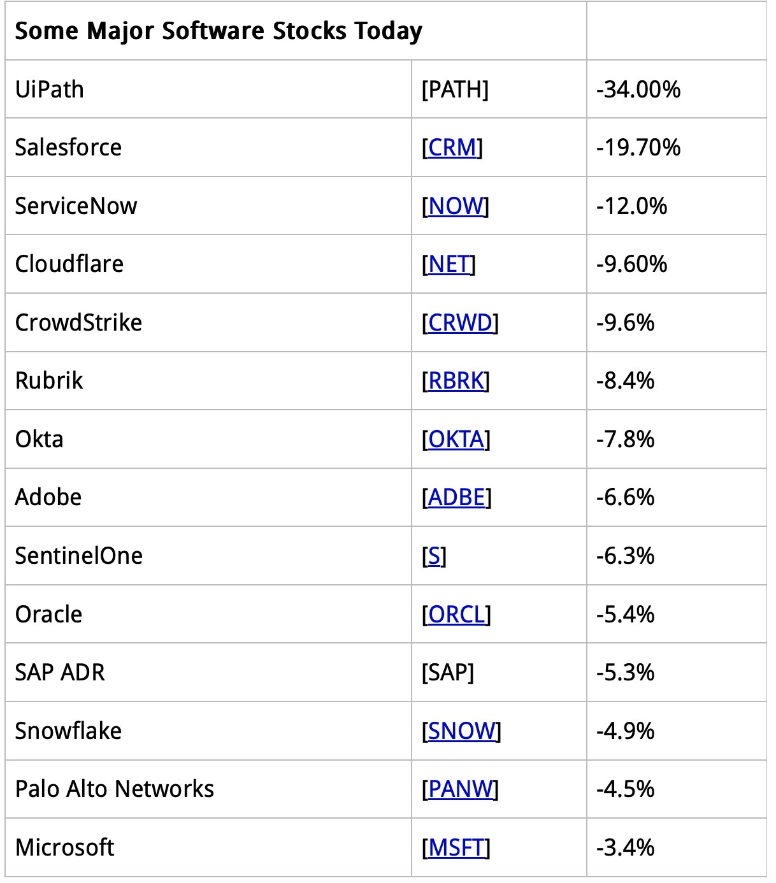Click the [SAP] ticker text

click(x=448, y=673)
